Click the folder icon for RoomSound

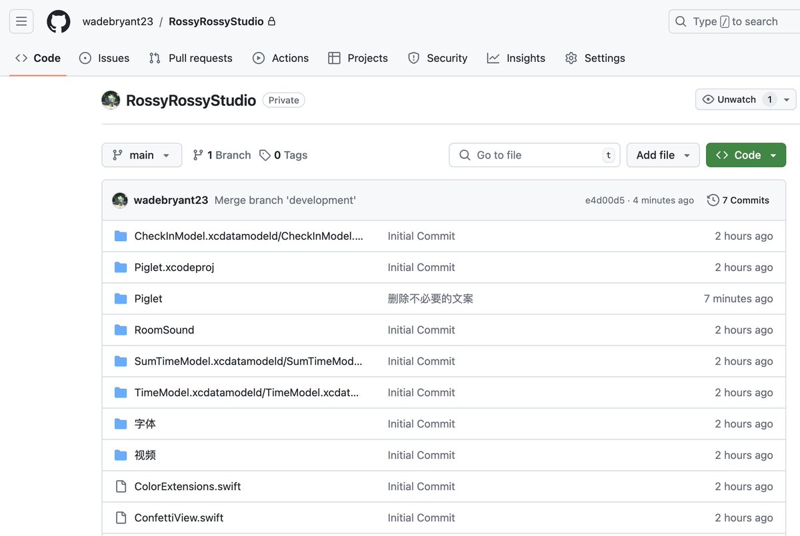[121, 330]
